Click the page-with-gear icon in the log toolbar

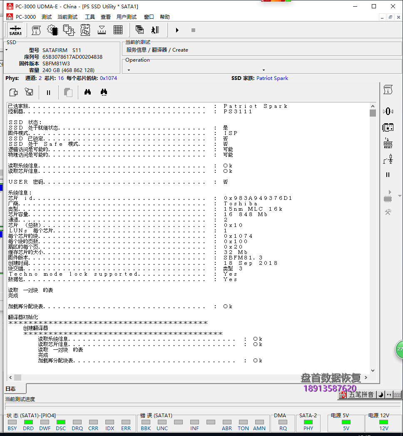click(x=14, y=92)
